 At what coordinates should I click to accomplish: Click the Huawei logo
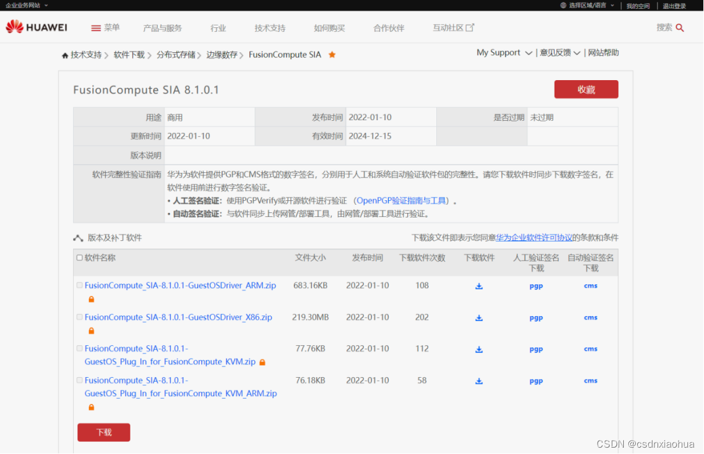36,27
